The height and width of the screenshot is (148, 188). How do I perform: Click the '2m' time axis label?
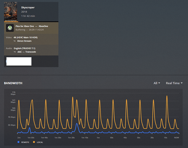pyautogui.click(x=19, y=138)
